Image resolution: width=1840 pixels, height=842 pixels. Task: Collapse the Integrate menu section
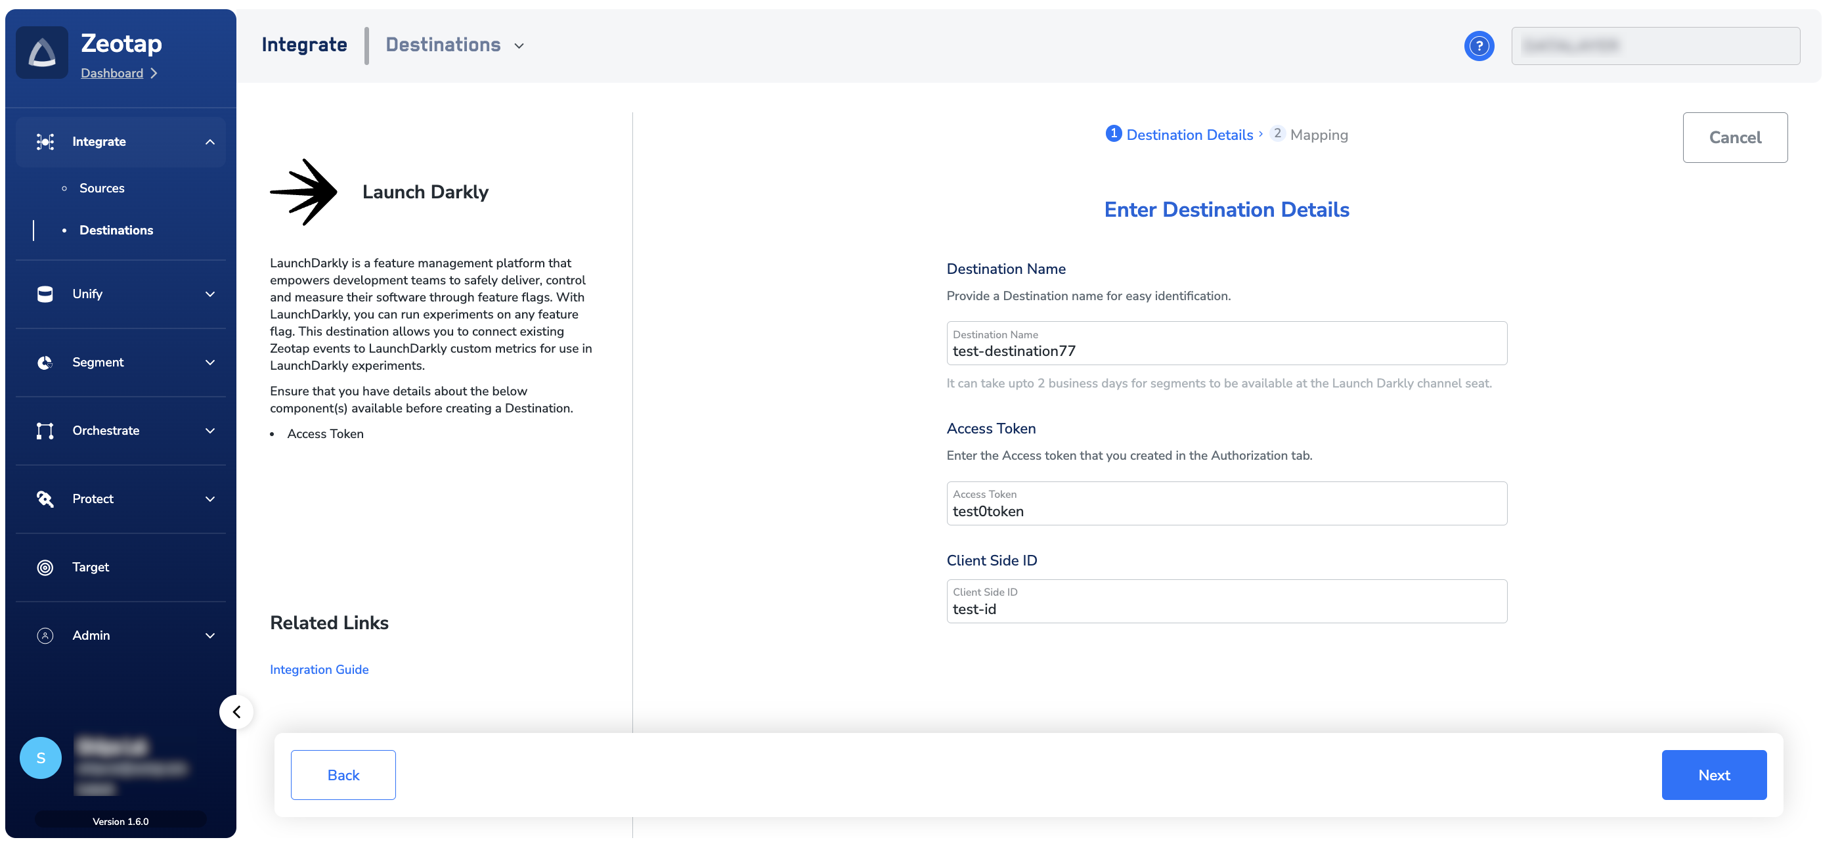209,142
